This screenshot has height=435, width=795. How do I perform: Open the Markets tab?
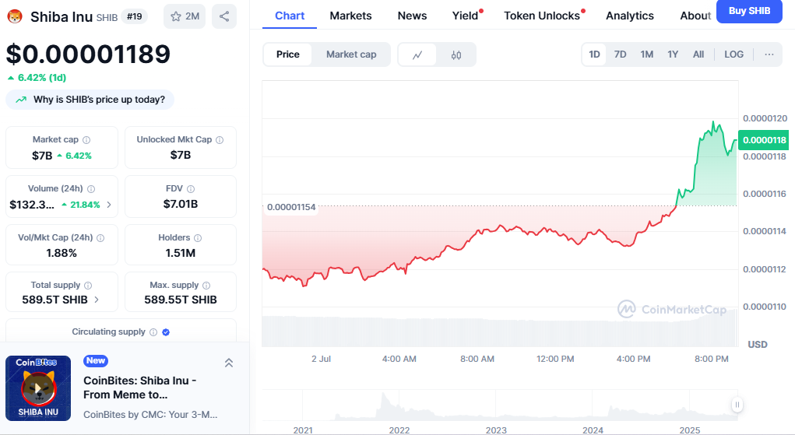(350, 16)
